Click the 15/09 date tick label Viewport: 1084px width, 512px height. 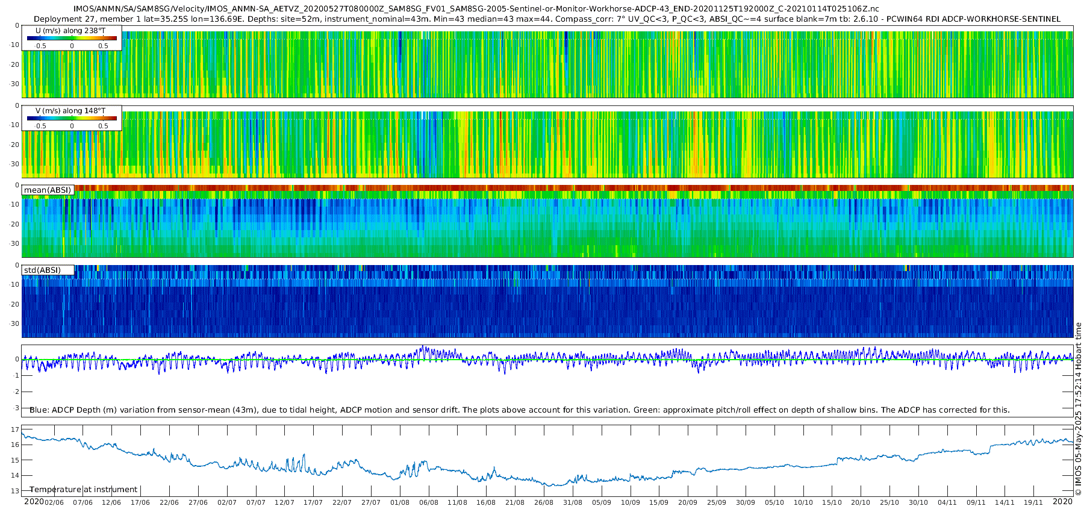coord(659,502)
